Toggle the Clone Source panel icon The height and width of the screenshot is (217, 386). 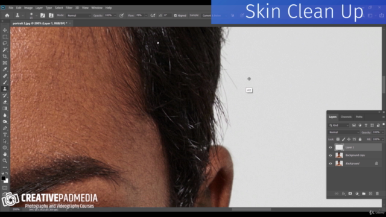[x=51, y=16]
